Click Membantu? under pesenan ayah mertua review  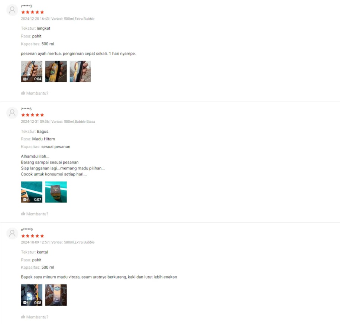pyautogui.click(x=37, y=93)
